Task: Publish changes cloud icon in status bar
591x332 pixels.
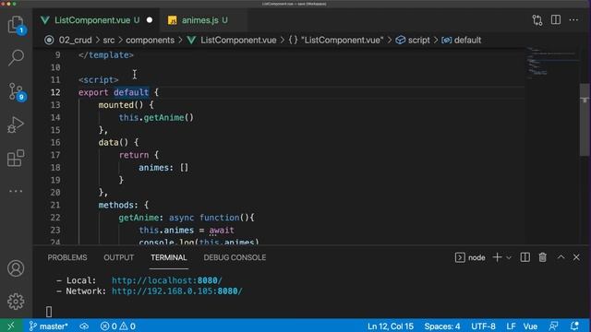Action: 84,326
